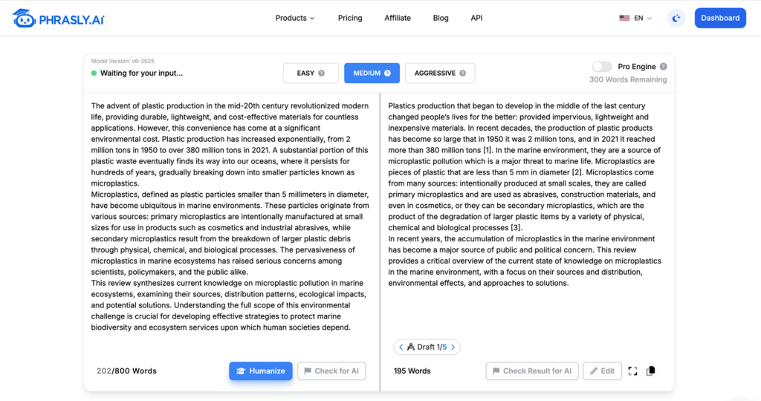Expand the Products dropdown menu

(295, 18)
